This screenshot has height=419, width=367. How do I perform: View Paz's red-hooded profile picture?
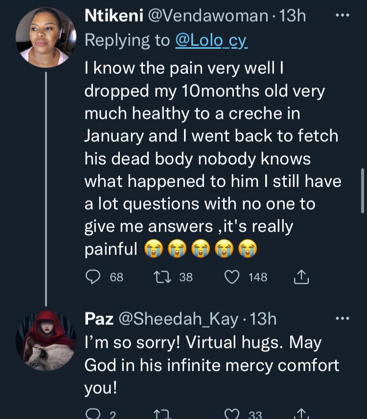pos(45,341)
